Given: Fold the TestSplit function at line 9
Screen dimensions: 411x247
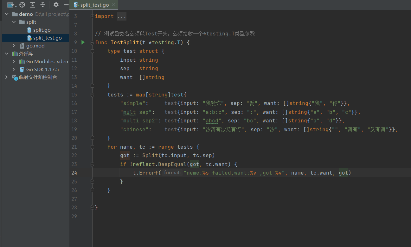Looking at the screenshot, I should pyautogui.click(x=92, y=42).
